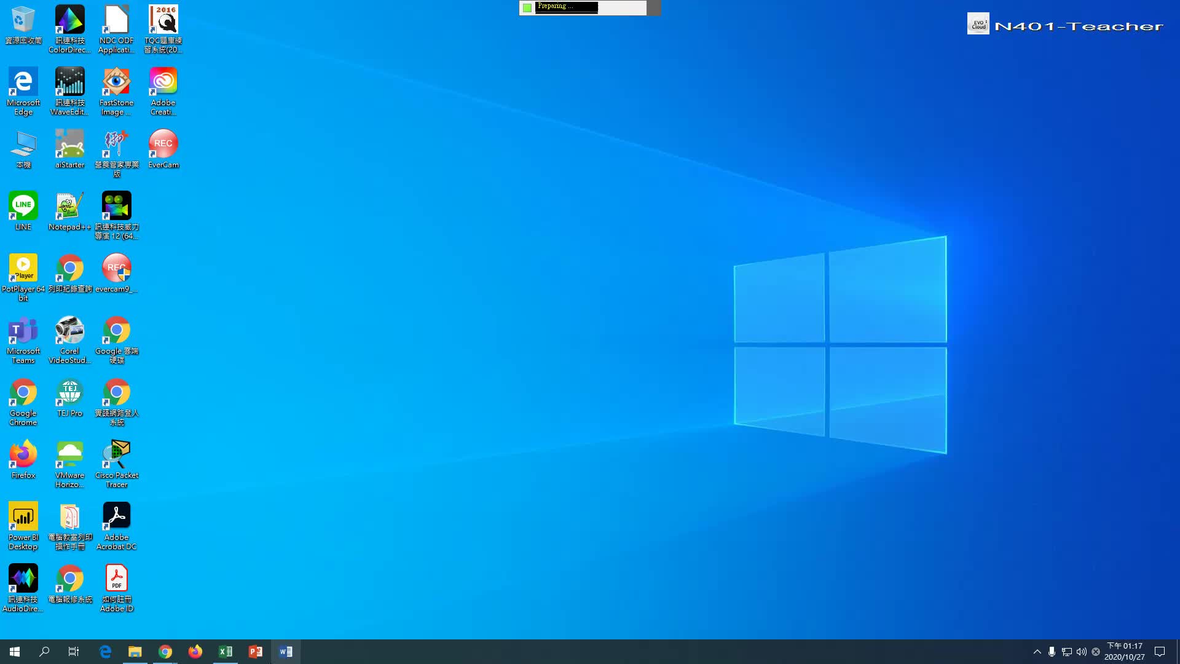Open Notepad++ desktop shortcut
The height and width of the screenshot is (664, 1180).
(69, 211)
